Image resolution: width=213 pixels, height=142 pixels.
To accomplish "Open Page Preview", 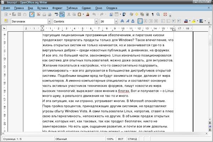I will [x=50, y=14].
